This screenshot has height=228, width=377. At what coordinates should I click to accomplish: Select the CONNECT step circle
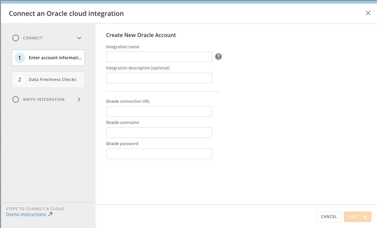(16, 38)
